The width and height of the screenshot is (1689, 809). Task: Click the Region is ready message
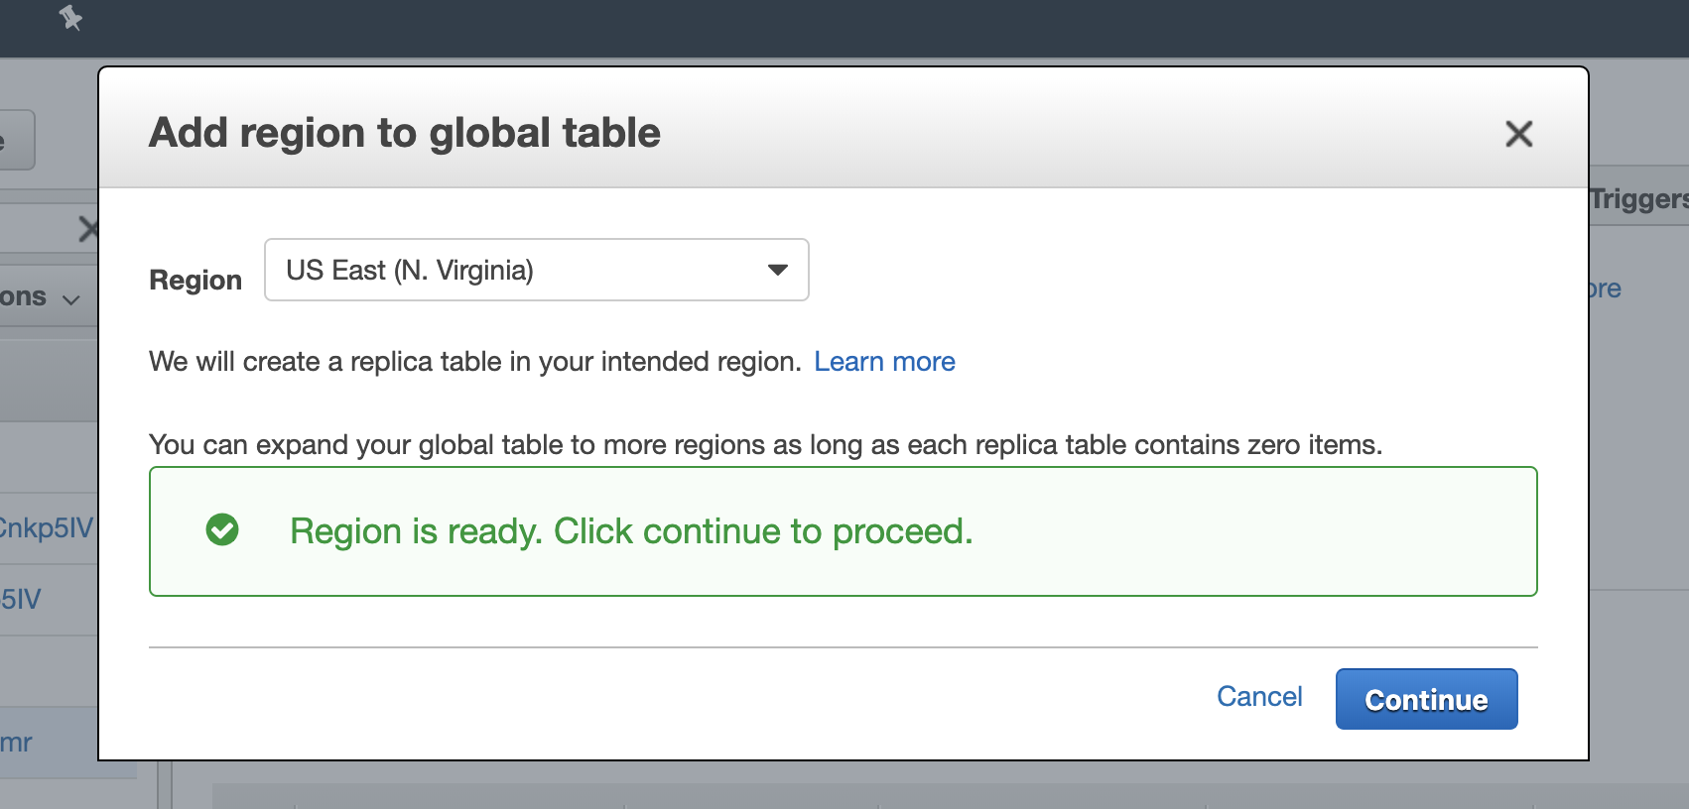click(x=631, y=531)
